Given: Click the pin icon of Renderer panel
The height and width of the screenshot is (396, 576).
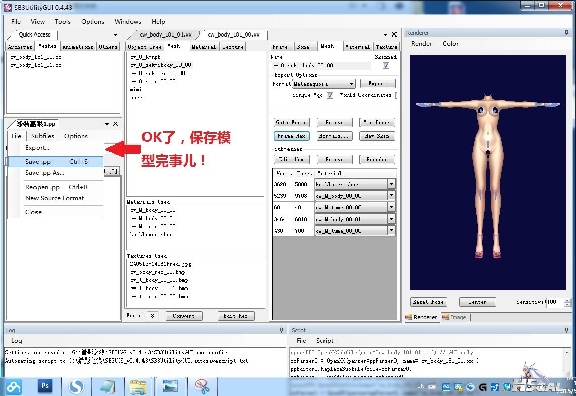Looking at the screenshot, I should 566,32.
